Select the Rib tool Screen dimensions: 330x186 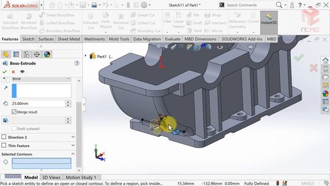click(x=193, y=15)
